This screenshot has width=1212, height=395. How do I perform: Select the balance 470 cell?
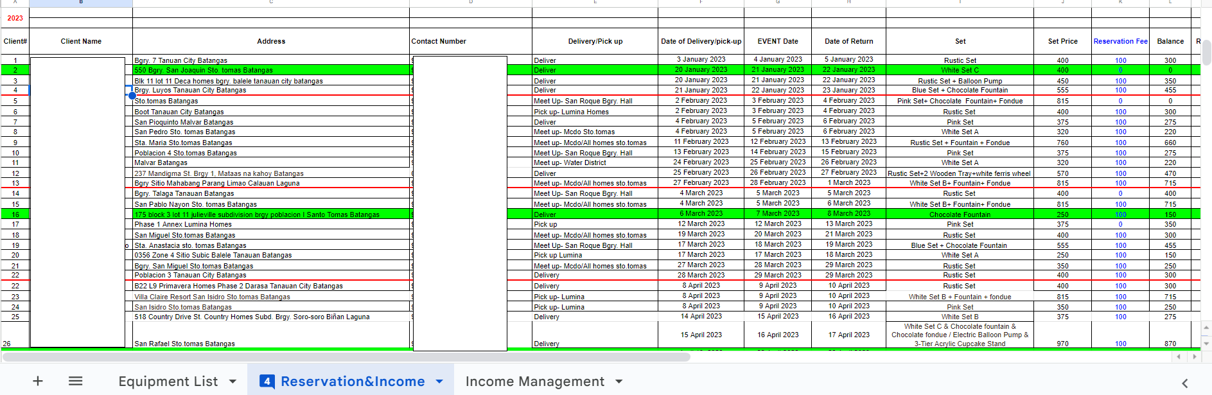[1170, 173]
